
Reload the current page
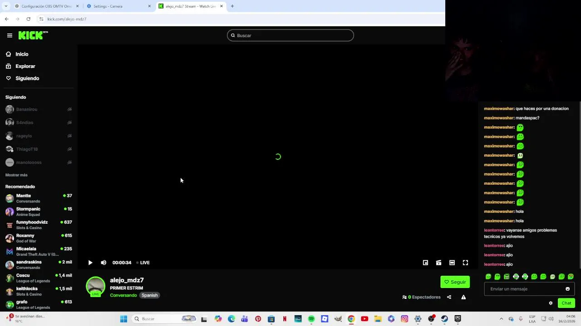(x=28, y=19)
